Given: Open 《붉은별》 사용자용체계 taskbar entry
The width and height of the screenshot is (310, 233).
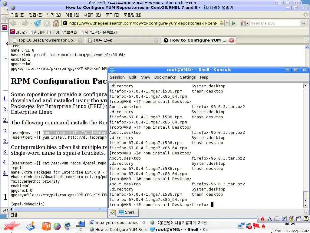Looking at the screenshot, I should coord(179,222).
